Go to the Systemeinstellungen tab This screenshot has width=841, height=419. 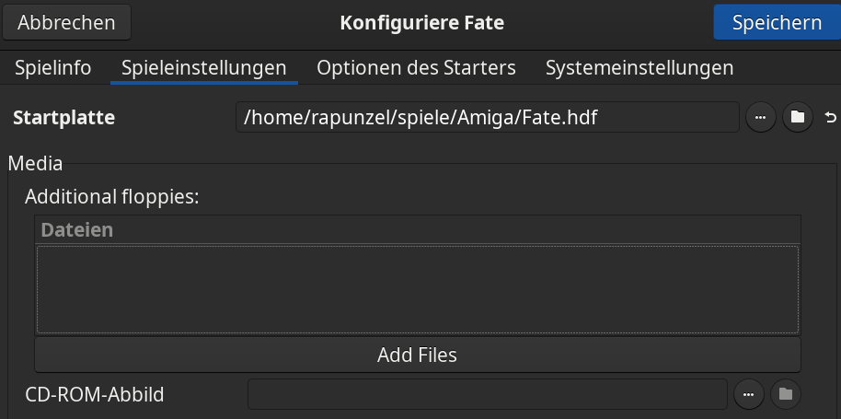pos(639,68)
